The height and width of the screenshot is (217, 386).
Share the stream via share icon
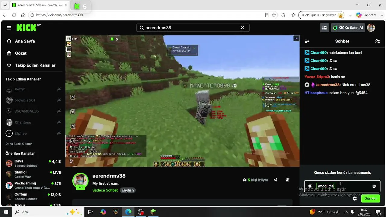tap(275, 180)
